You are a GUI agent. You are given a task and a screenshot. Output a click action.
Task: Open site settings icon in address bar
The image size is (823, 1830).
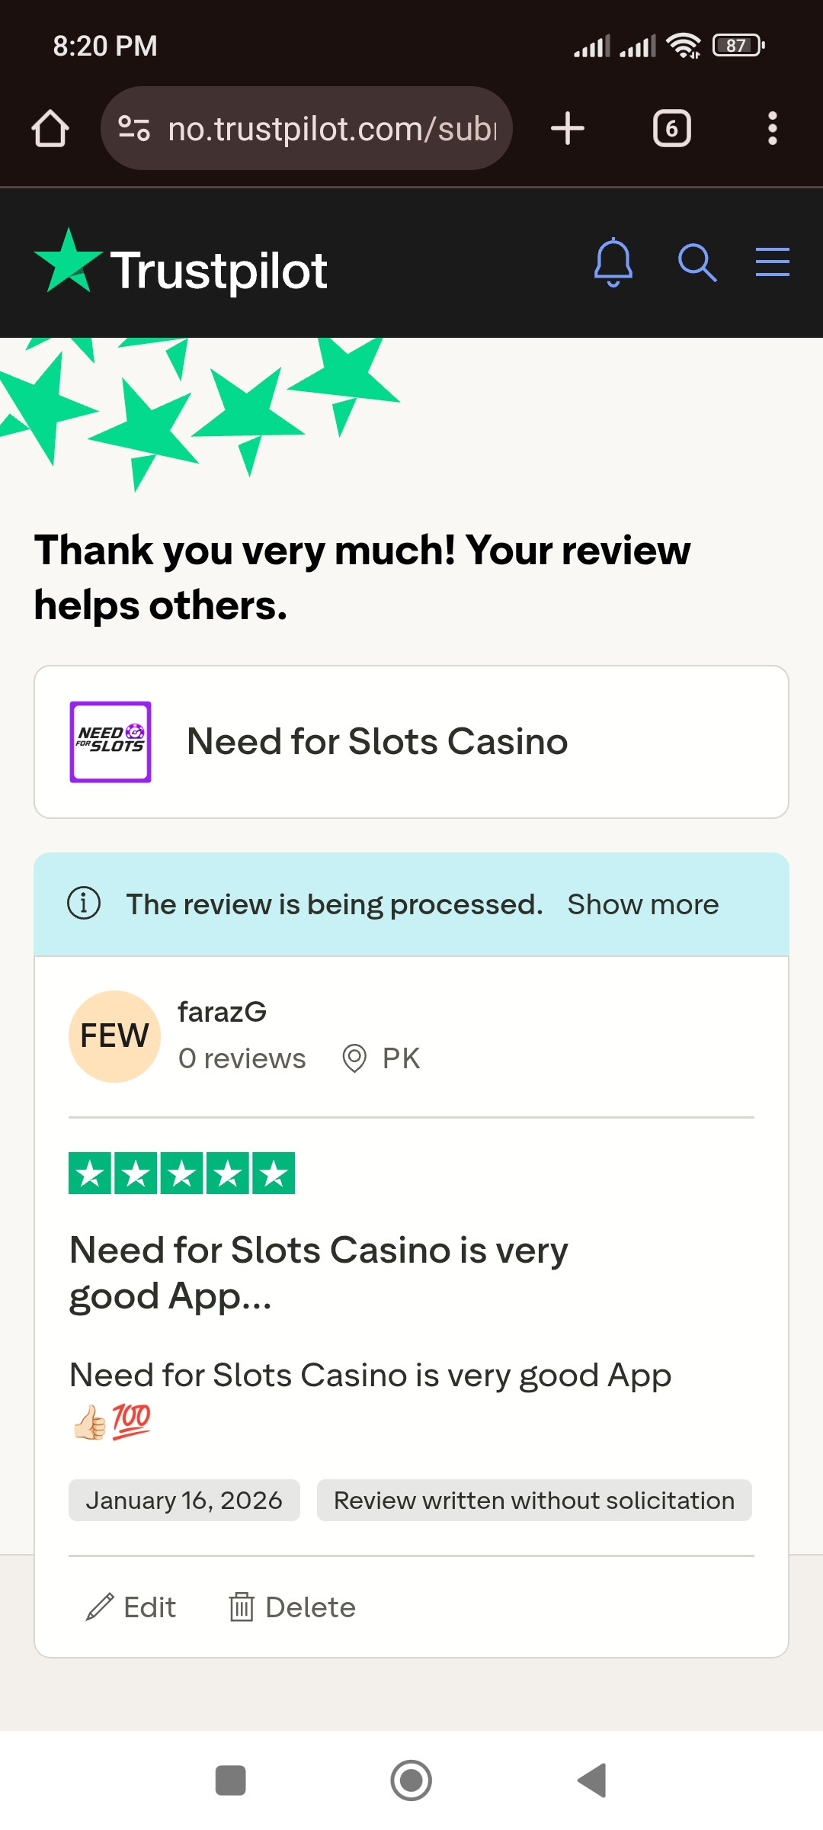point(134,128)
